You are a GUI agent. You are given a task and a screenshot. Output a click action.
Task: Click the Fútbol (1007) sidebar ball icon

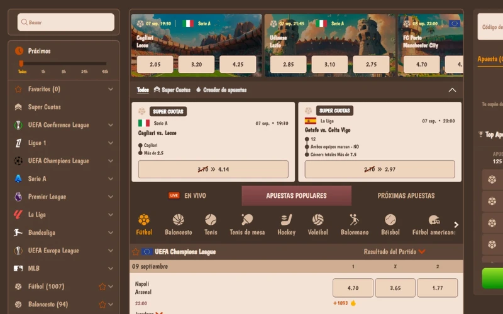[18, 286]
